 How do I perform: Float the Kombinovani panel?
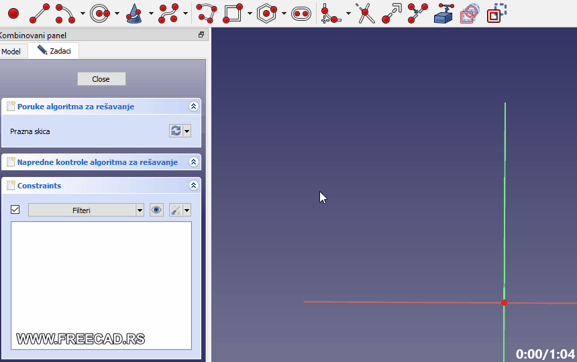point(201,35)
